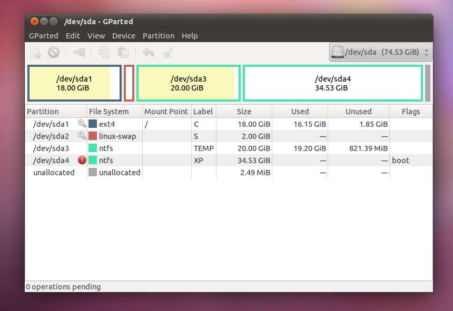This screenshot has width=453, height=311.
Task: Open the /dev/sda device selector dropdown
Action: [380, 52]
